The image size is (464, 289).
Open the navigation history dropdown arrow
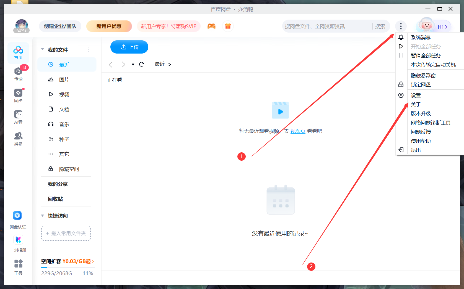click(x=133, y=65)
